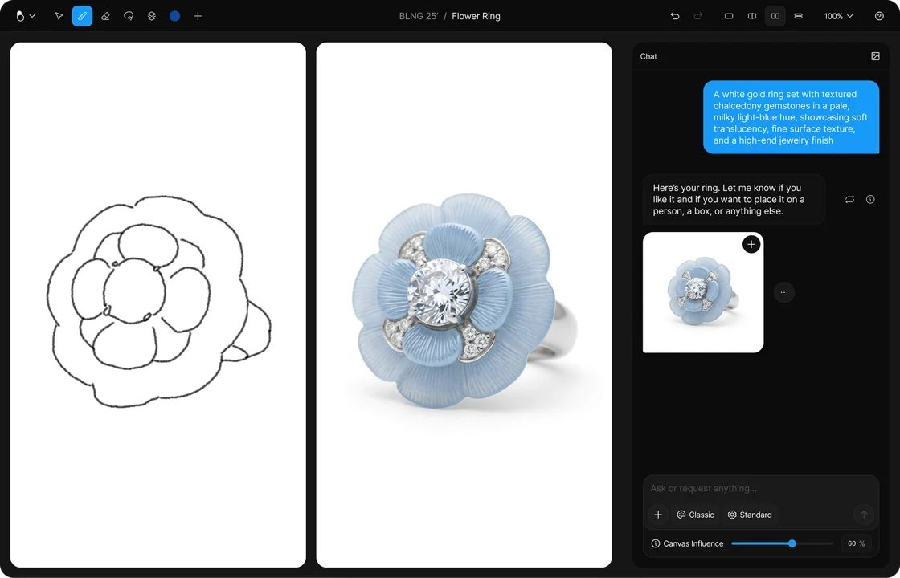
Task: Select the brush drawing tool
Action: click(x=82, y=16)
